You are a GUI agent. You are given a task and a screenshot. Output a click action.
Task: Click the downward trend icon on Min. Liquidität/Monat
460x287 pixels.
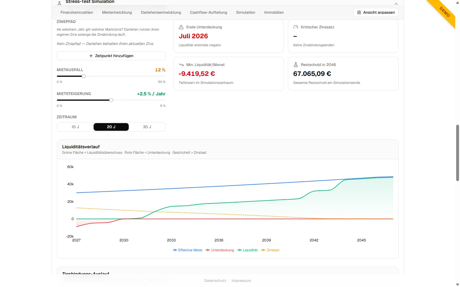181,65
